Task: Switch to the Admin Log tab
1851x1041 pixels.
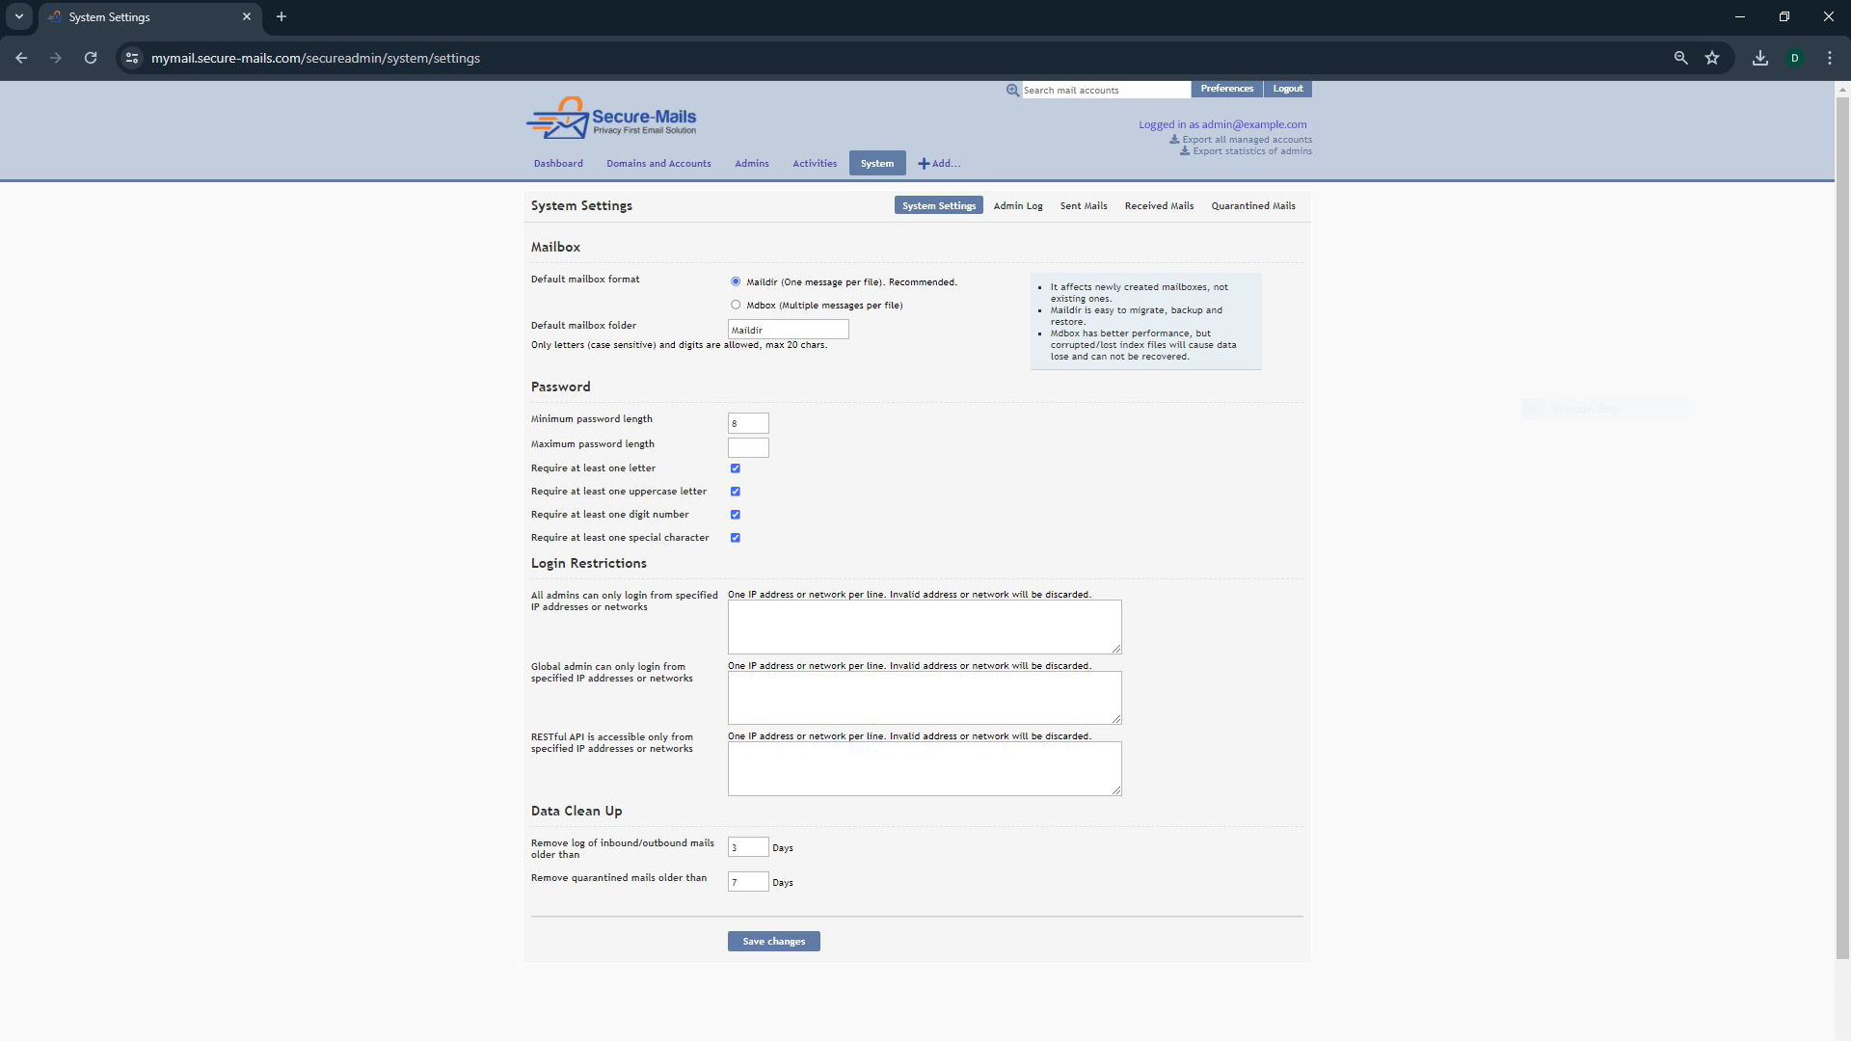Action: [x=1017, y=204]
